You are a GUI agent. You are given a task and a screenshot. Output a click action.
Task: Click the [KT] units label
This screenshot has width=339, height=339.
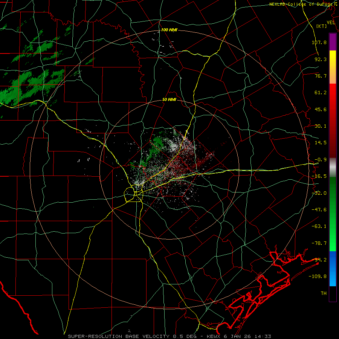(x=322, y=26)
